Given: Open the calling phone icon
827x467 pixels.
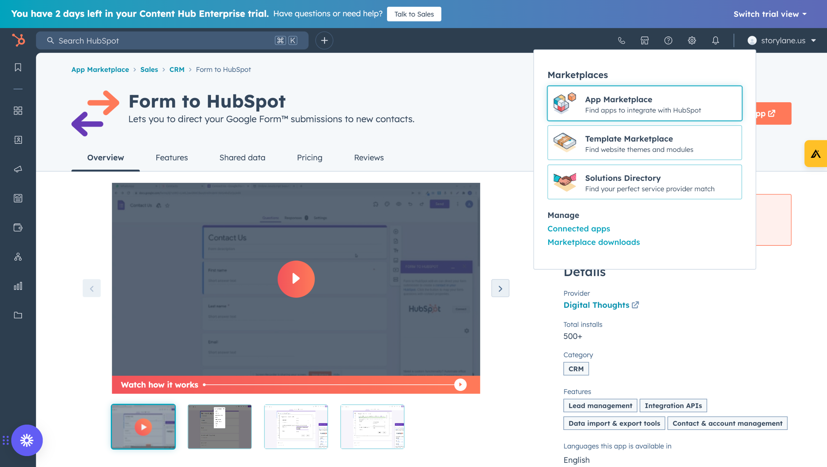Looking at the screenshot, I should coord(621,40).
